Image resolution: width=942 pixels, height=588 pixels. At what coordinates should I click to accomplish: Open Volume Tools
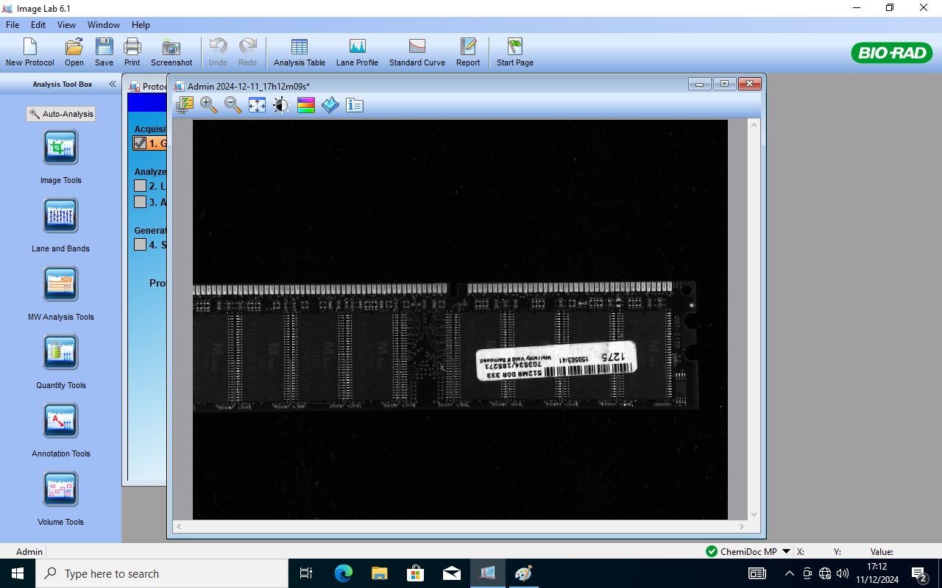[x=61, y=490]
